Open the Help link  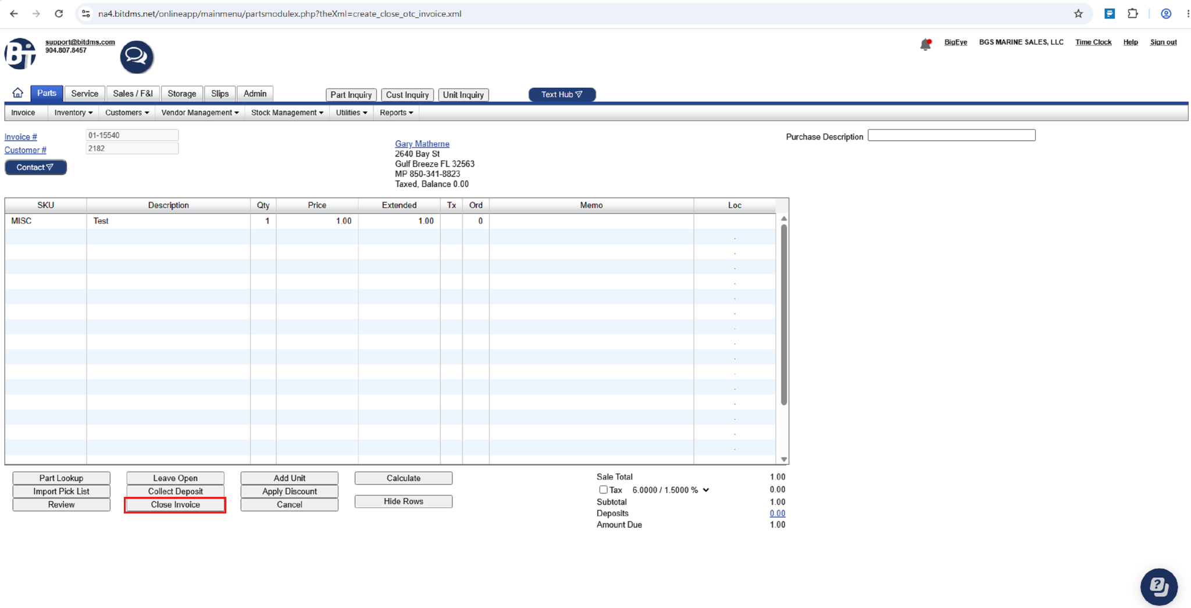1130,42
